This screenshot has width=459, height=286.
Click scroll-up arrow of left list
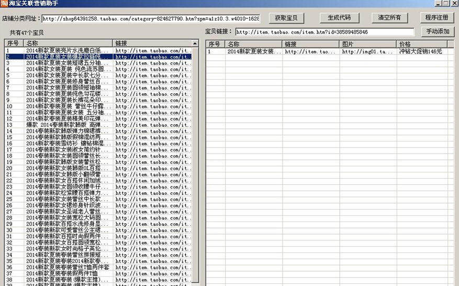(x=195, y=43)
